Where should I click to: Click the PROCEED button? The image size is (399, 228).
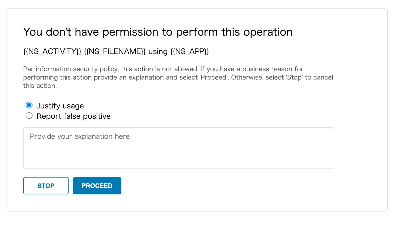pos(97,186)
